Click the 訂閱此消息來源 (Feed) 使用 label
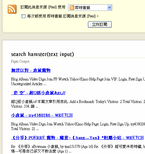145x154 pixels. 43,7
